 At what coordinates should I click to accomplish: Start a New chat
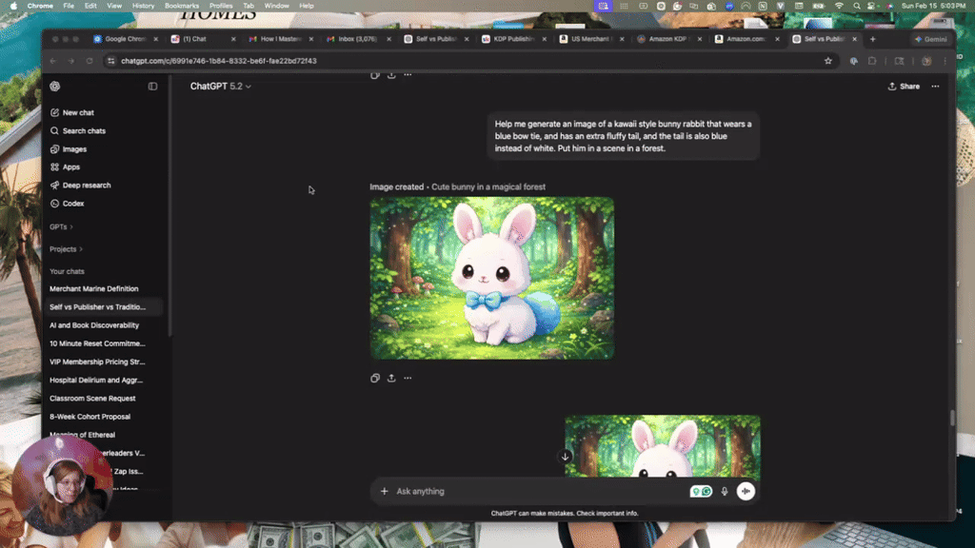(77, 112)
